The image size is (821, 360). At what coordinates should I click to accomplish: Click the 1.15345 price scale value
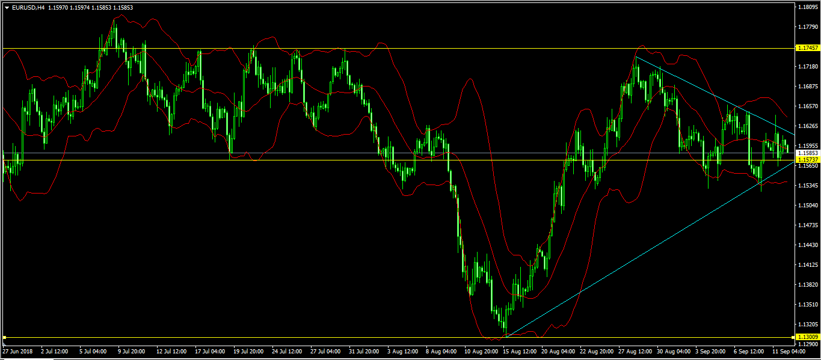(x=808, y=186)
